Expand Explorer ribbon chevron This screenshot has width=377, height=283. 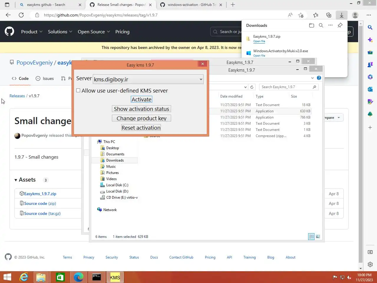[312, 78]
